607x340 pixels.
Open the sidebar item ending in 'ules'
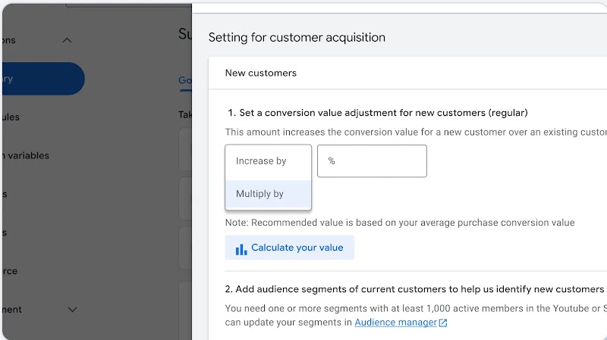pyautogui.click(x=11, y=117)
